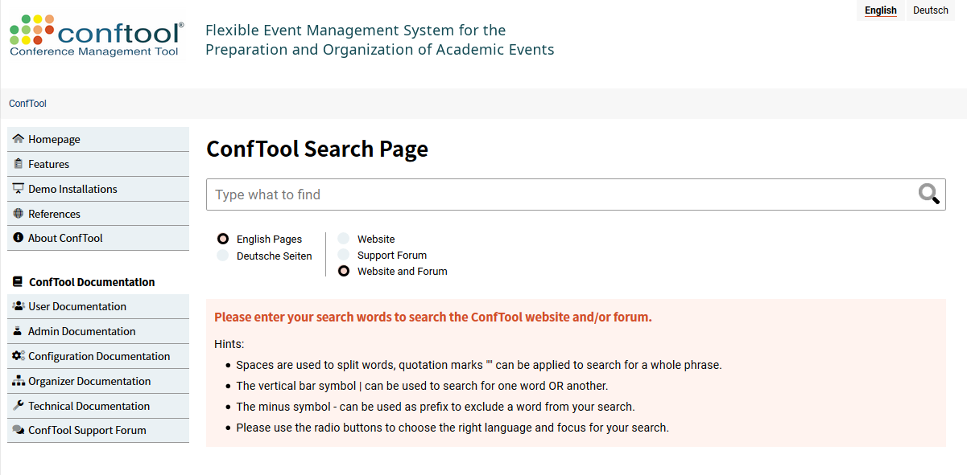This screenshot has width=967, height=475.
Task: Open Admin Documentation link
Action: 98,331
